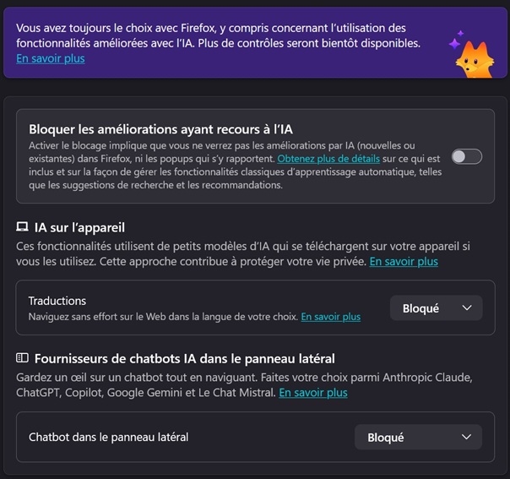The width and height of the screenshot is (510, 479).
Task: Click the purple banner message text
Action: tap(220, 34)
